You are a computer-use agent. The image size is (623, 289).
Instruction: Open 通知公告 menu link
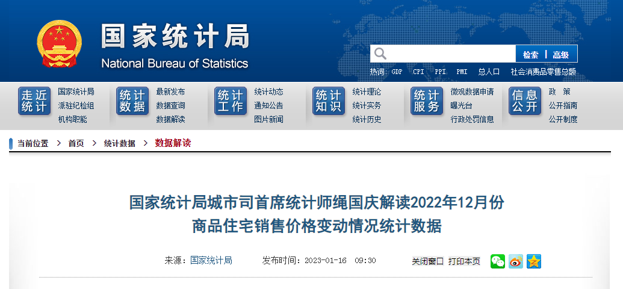(268, 105)
